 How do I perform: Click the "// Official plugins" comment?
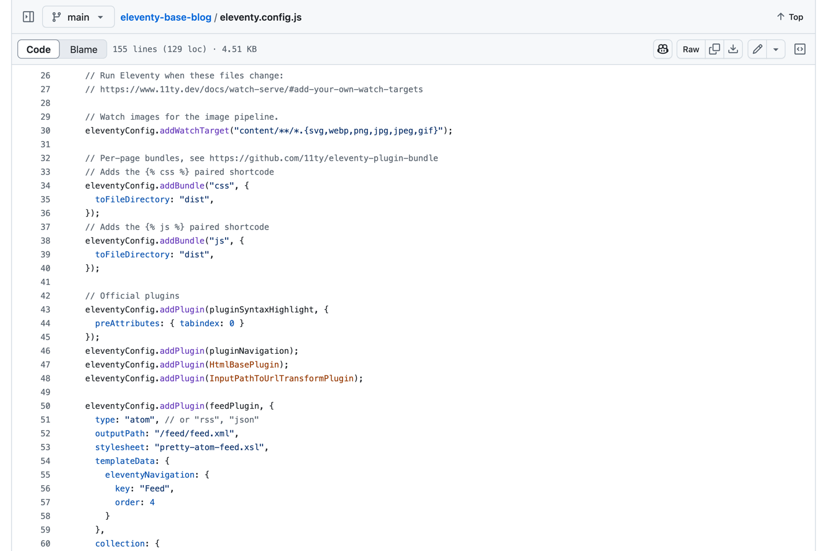132,296
